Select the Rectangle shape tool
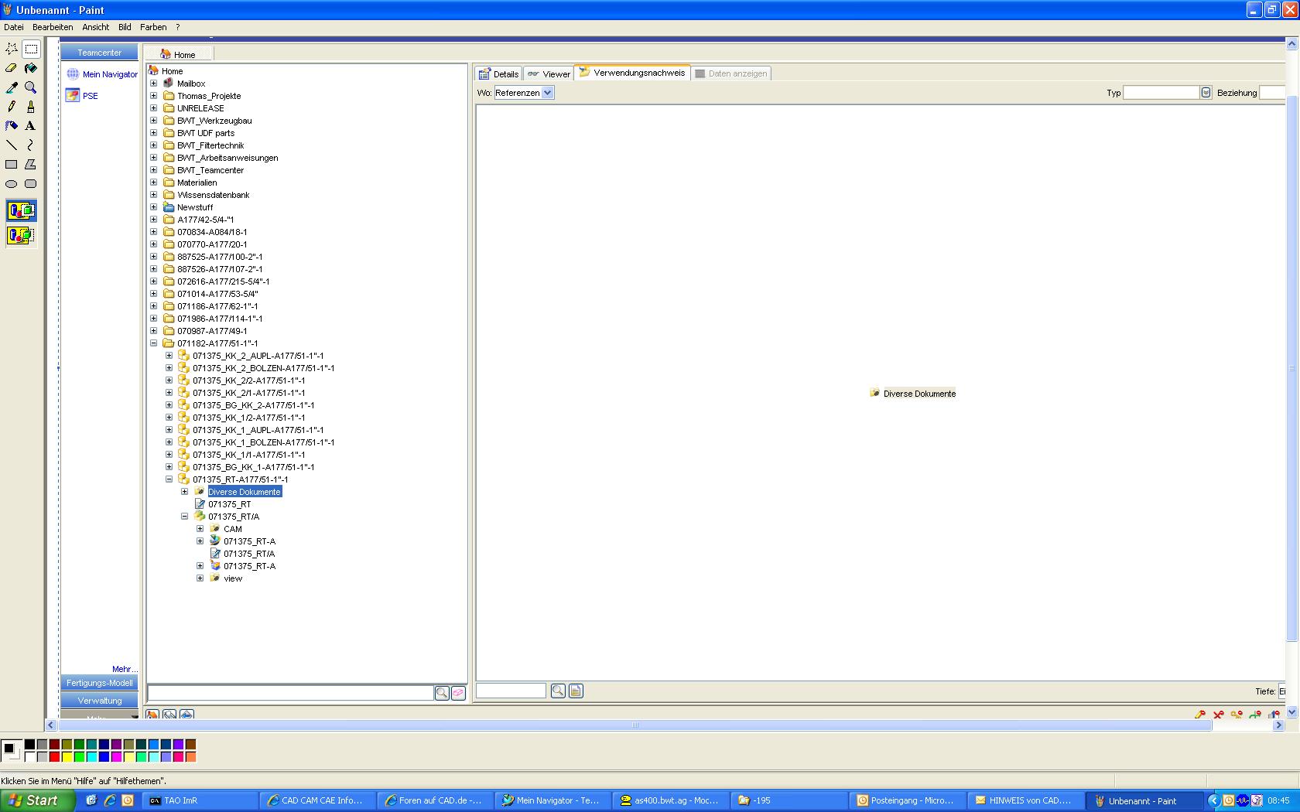This screenshot has width=1300, height=812. (x=12, y=165)
